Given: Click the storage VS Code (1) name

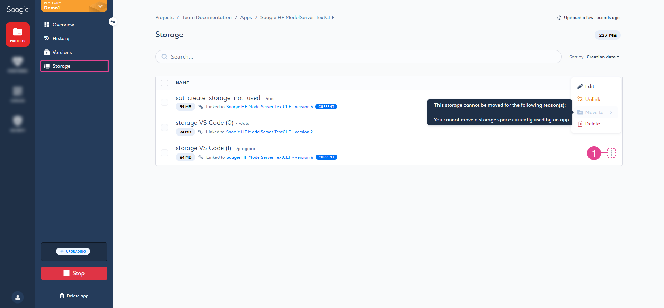Looking at the screenshot, I should click(203, 148).
